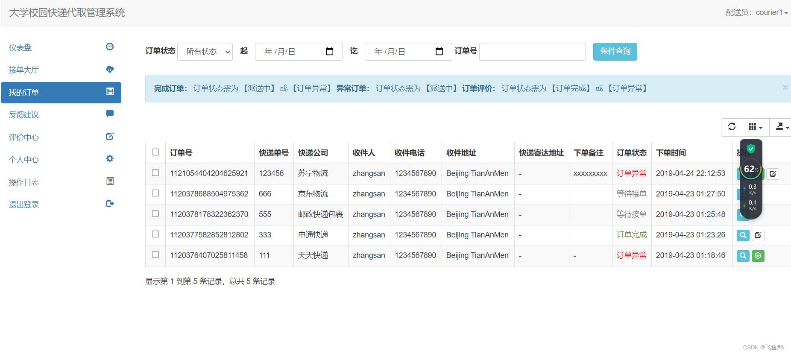View details of order ending 5811458
The width and height of the screenshot is (791, 354).
click(743, 256)
